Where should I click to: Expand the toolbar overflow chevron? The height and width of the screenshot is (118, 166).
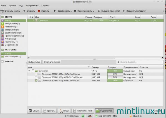click(164, 11)
